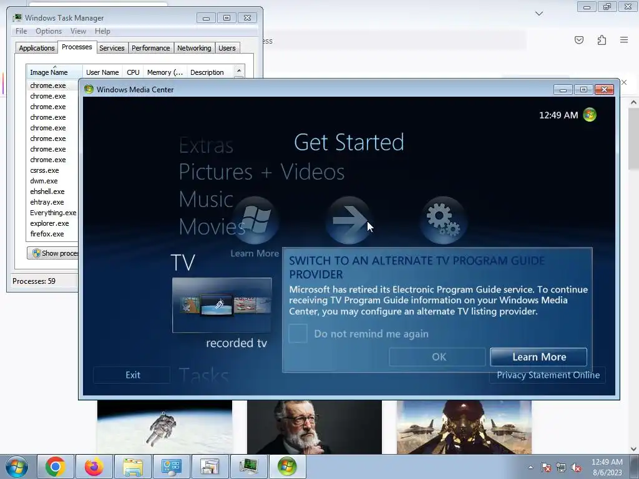Screen dimensions: 639x479
Task: Click the astronaut image in the browser page
Action: click(x=165, y=427)
